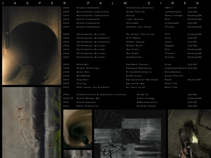211x158 pixels.
Task: Select the 'RMConservatory' text
Action: (147, 102)
